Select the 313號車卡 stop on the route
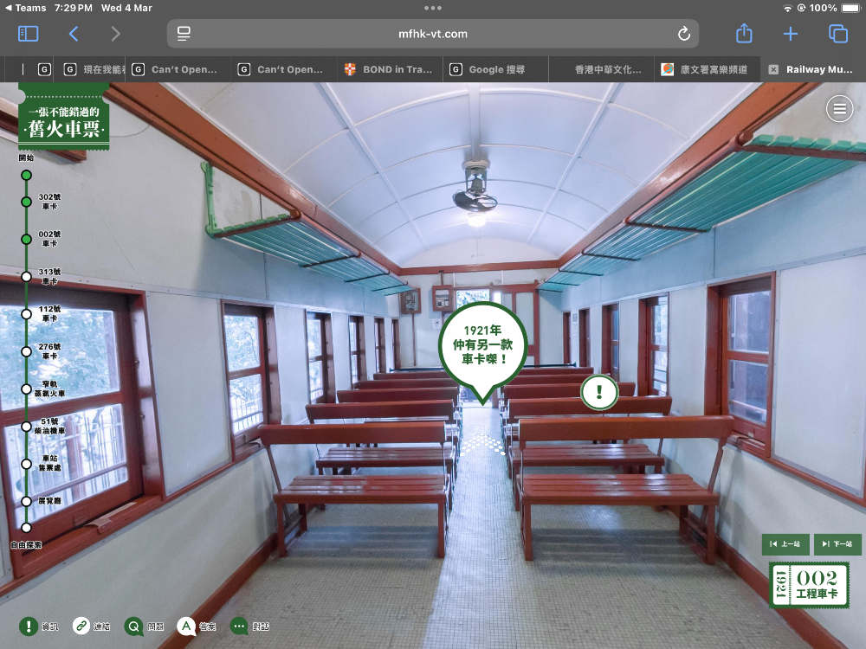The width and height of the screenshot is (866, 649). click(x=26, y=277)
